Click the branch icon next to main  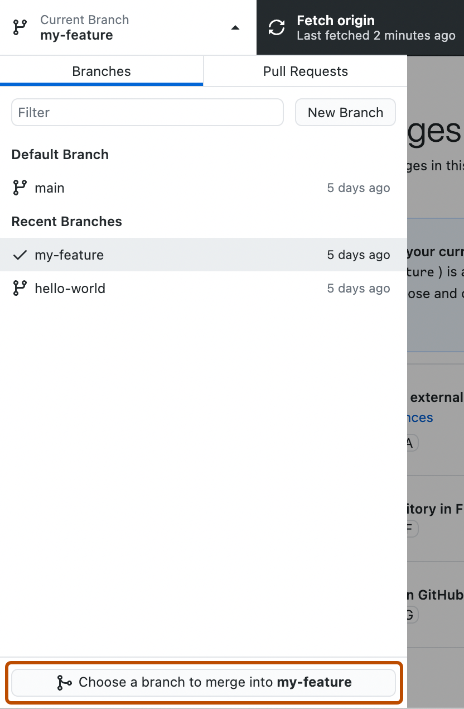point(20,188)
